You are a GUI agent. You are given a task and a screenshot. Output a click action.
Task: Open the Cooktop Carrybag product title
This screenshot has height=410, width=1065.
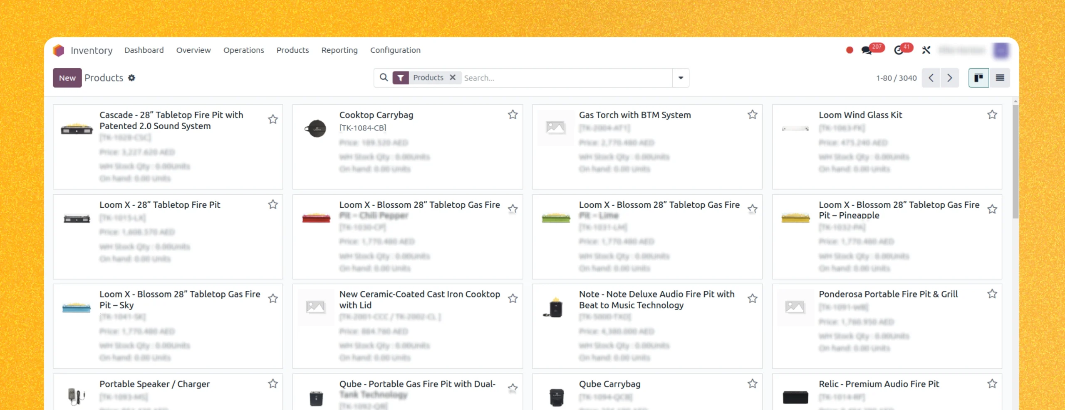pyautogui.click(x=376, y=115)
